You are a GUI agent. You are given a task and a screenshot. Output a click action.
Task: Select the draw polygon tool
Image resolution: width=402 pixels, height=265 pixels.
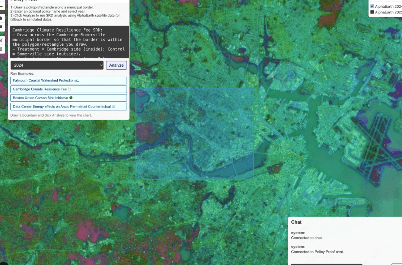[1, 17]
